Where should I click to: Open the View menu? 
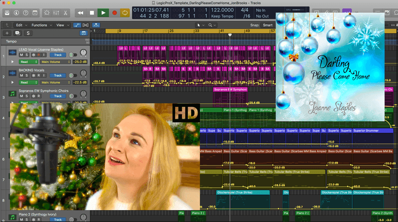(63, 25)
